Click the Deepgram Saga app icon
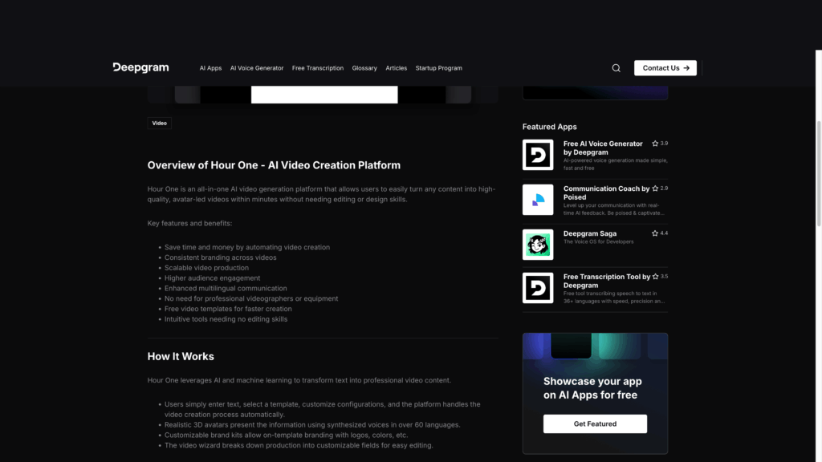 (538, 244)
